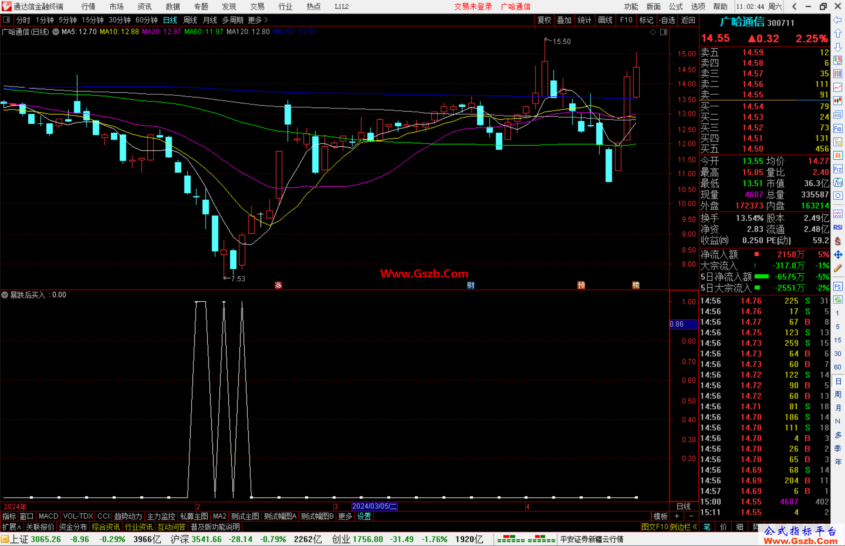Image resolution: width=845 pixels, height=546 pixels.
Task: Click the 叠加 overlay button
Action: pos(564,20)
